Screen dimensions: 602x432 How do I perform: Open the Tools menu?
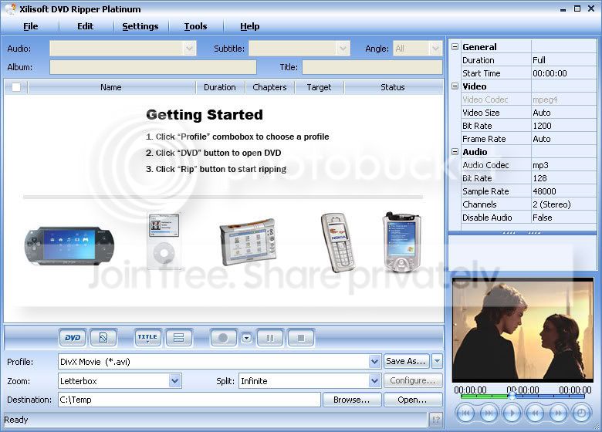(x=195, y=26)
